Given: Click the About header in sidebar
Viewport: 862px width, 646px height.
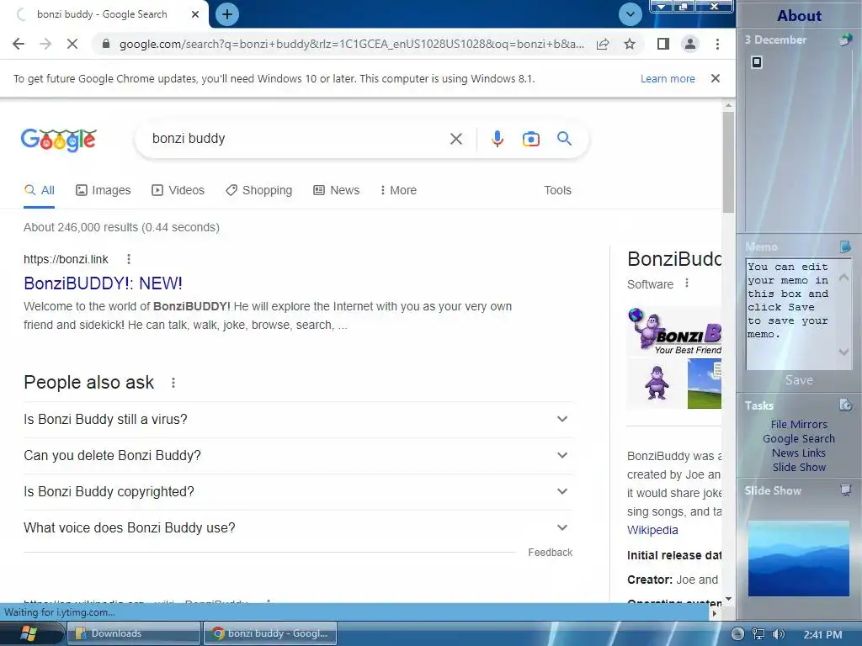Looking at the screenshot, I should (799, 15).
